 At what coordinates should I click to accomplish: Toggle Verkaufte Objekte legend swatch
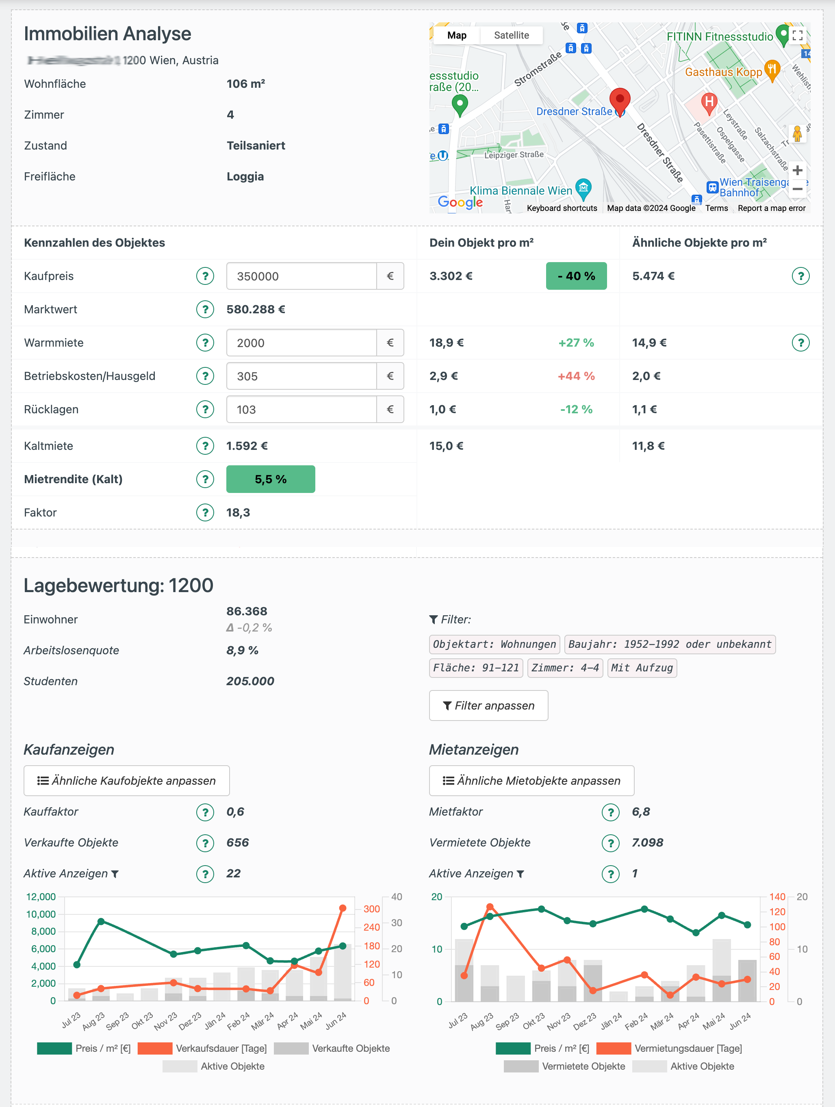pyautogui.click(x=291, y=1048)
